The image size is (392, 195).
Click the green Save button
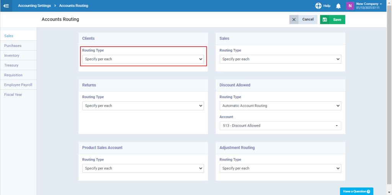333,19
